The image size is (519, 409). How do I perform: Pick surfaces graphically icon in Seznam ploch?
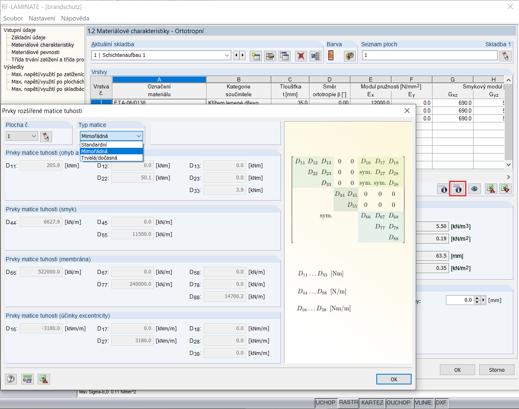coord(505,56)
